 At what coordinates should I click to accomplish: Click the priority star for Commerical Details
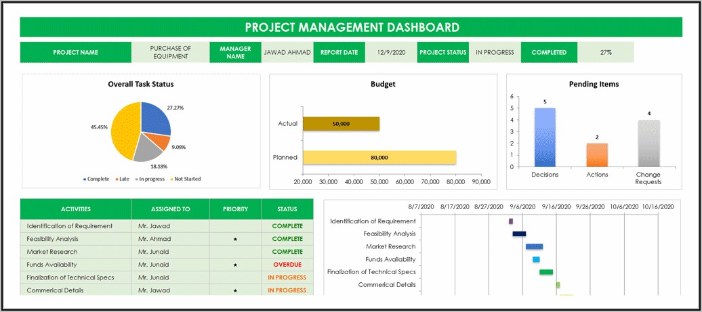(x=235, y=290)
